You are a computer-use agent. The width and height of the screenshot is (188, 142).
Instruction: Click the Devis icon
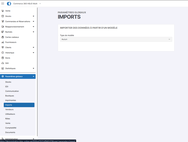pos(3,58)
